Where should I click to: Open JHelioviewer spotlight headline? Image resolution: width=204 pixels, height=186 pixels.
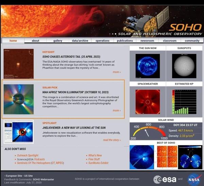[x=74, y=128]
